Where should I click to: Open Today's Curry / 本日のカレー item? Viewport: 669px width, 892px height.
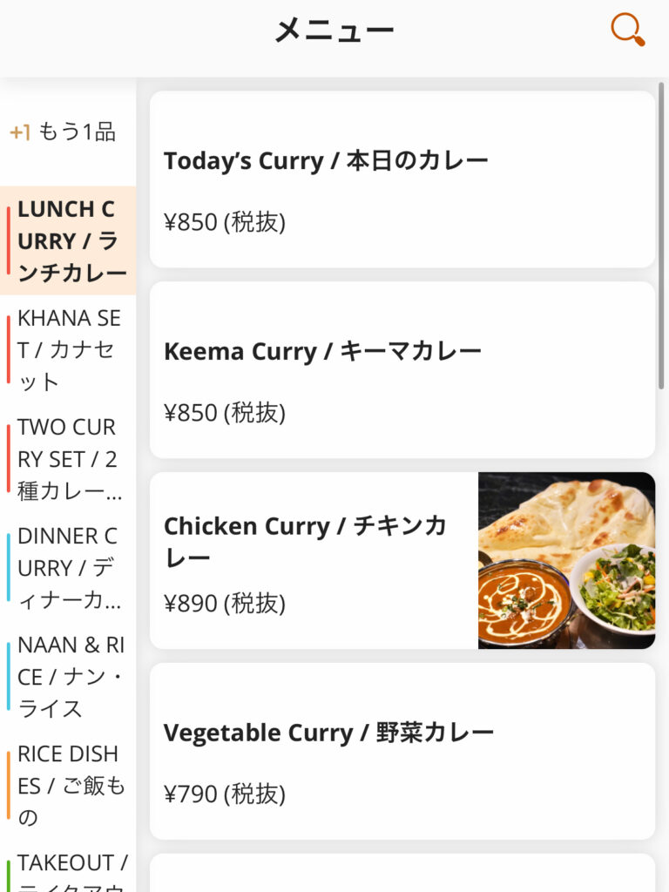[x=326, y=161]
